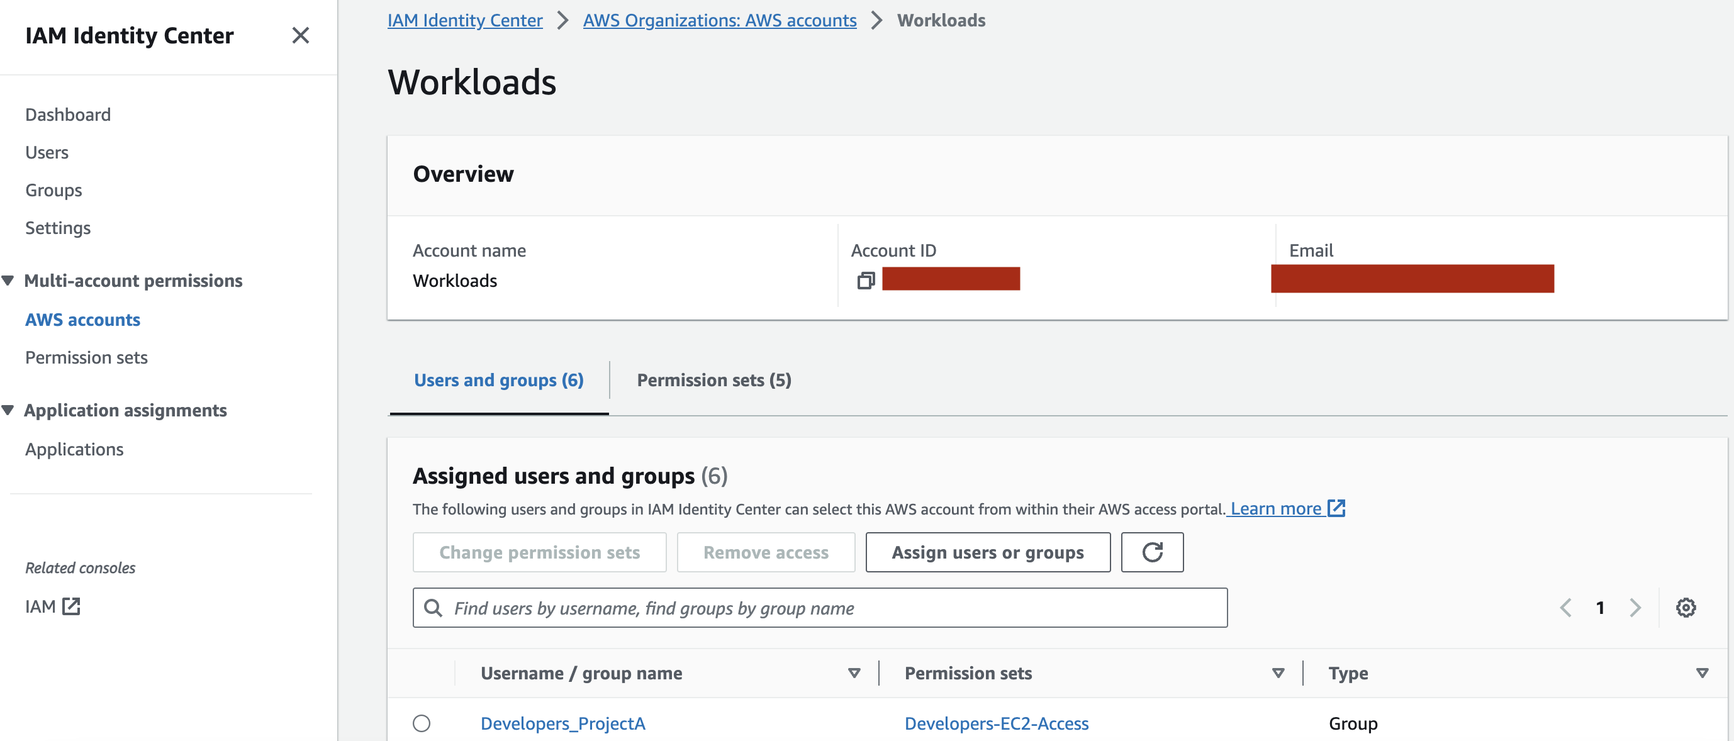This screenshot has height=741, width=1734.
Task: Copy the Account ID using the copy icon
Action: coord(865,279)
